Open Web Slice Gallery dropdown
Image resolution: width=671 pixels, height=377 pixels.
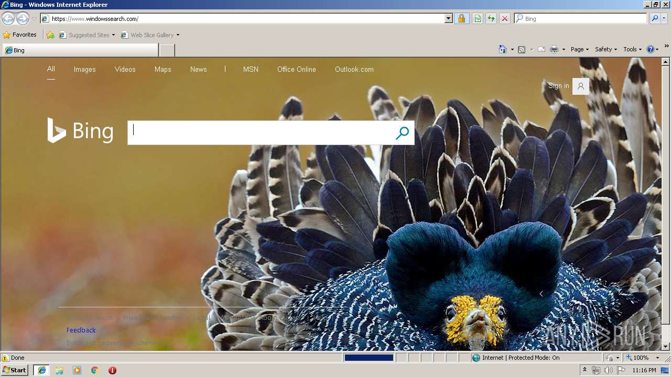(x=150, y=35)
